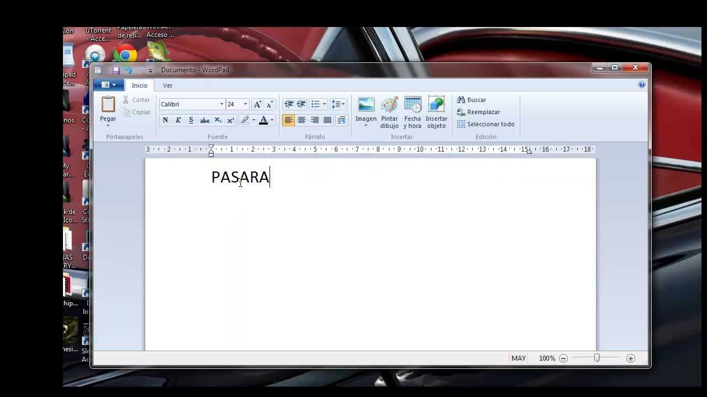Toggle strikethrough formatting

204,120
